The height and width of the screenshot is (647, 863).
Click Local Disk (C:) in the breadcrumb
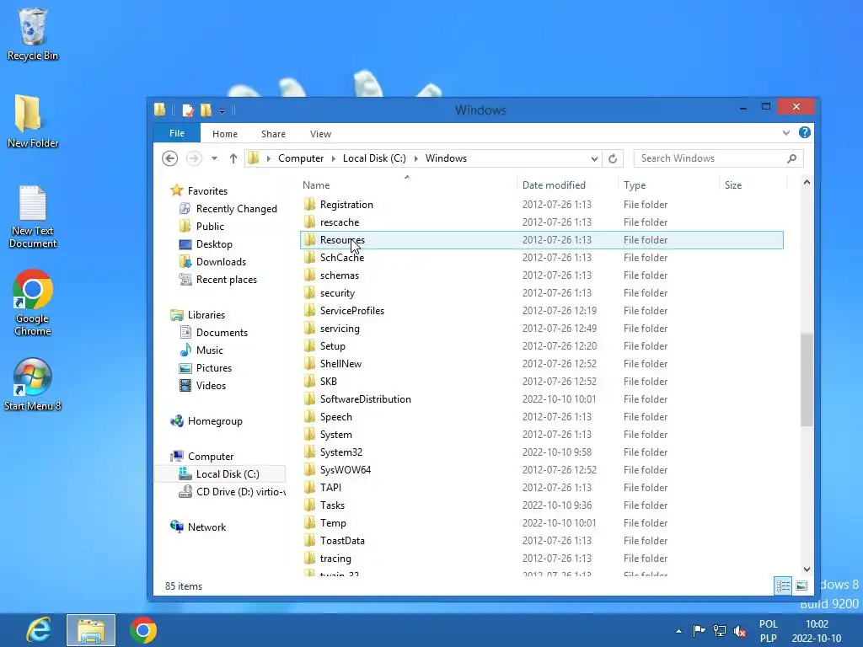pyautogui.click(x=374, y=158)
